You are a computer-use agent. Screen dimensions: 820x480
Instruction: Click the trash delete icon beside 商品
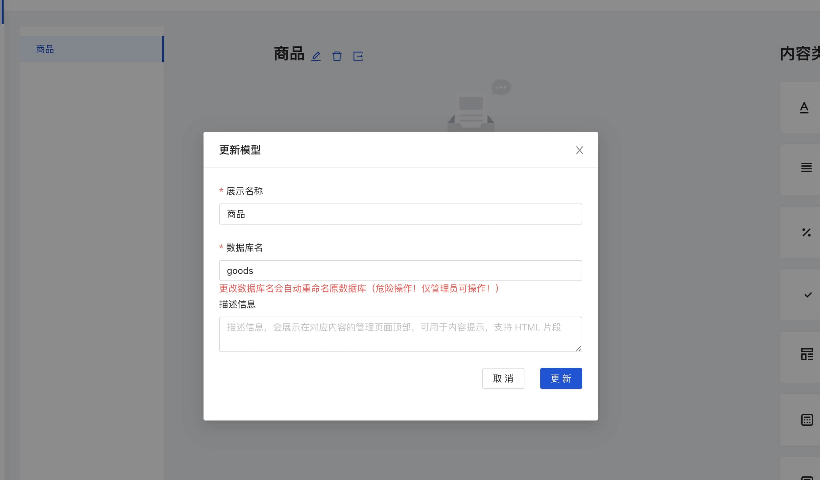[337, 56]
